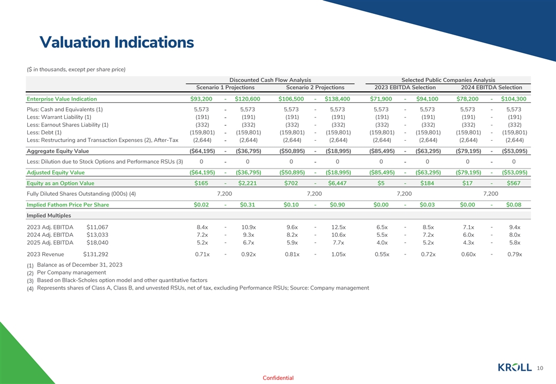Image resolution: width=556 pixels, height=384 pixels.
Task: Select the Scenario 1 Projections column header
Action: tap(226, 87)
